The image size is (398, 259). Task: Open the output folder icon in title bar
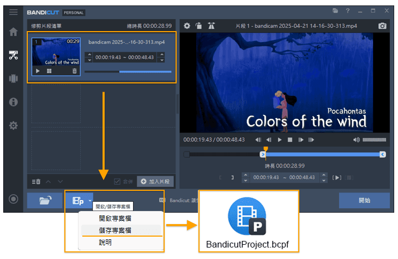[x=335, y=11]
